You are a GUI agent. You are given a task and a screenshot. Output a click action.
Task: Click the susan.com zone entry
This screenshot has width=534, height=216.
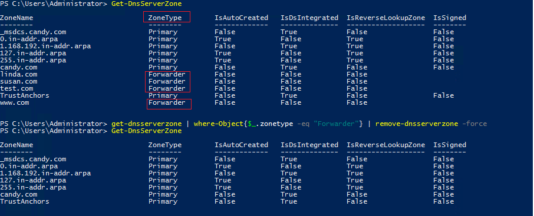point(19,81)
